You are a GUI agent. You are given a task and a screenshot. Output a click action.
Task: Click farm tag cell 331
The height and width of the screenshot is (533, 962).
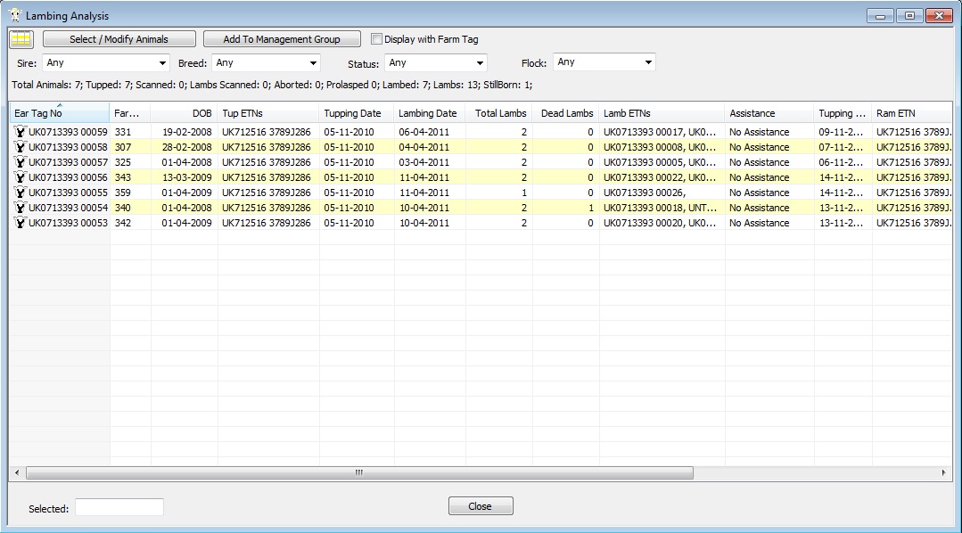pos(123,132)
